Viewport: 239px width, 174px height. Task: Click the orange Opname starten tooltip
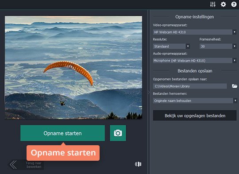(63, 153)
